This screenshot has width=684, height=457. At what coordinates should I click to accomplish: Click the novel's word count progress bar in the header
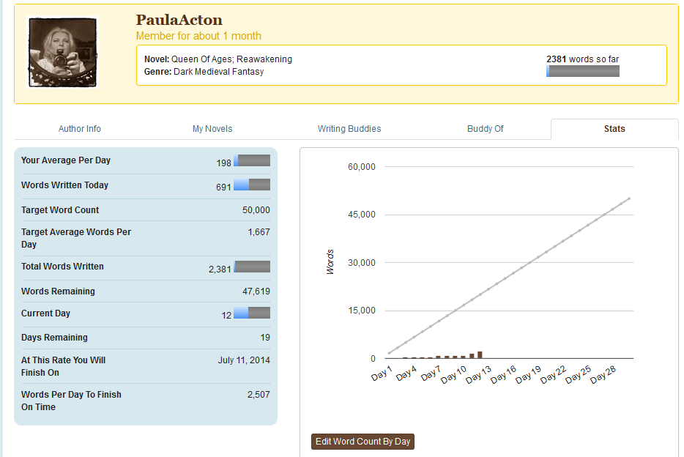pos(583,71)
